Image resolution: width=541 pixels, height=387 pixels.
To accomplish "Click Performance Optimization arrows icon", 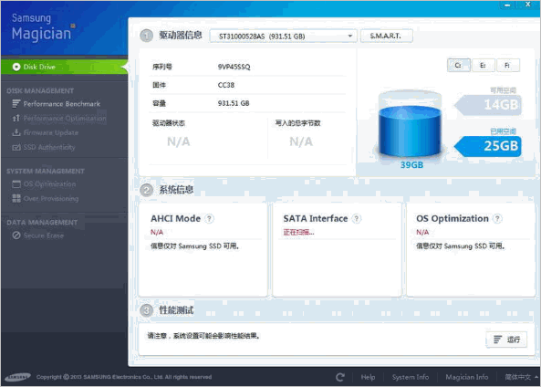I will point(16,119).
